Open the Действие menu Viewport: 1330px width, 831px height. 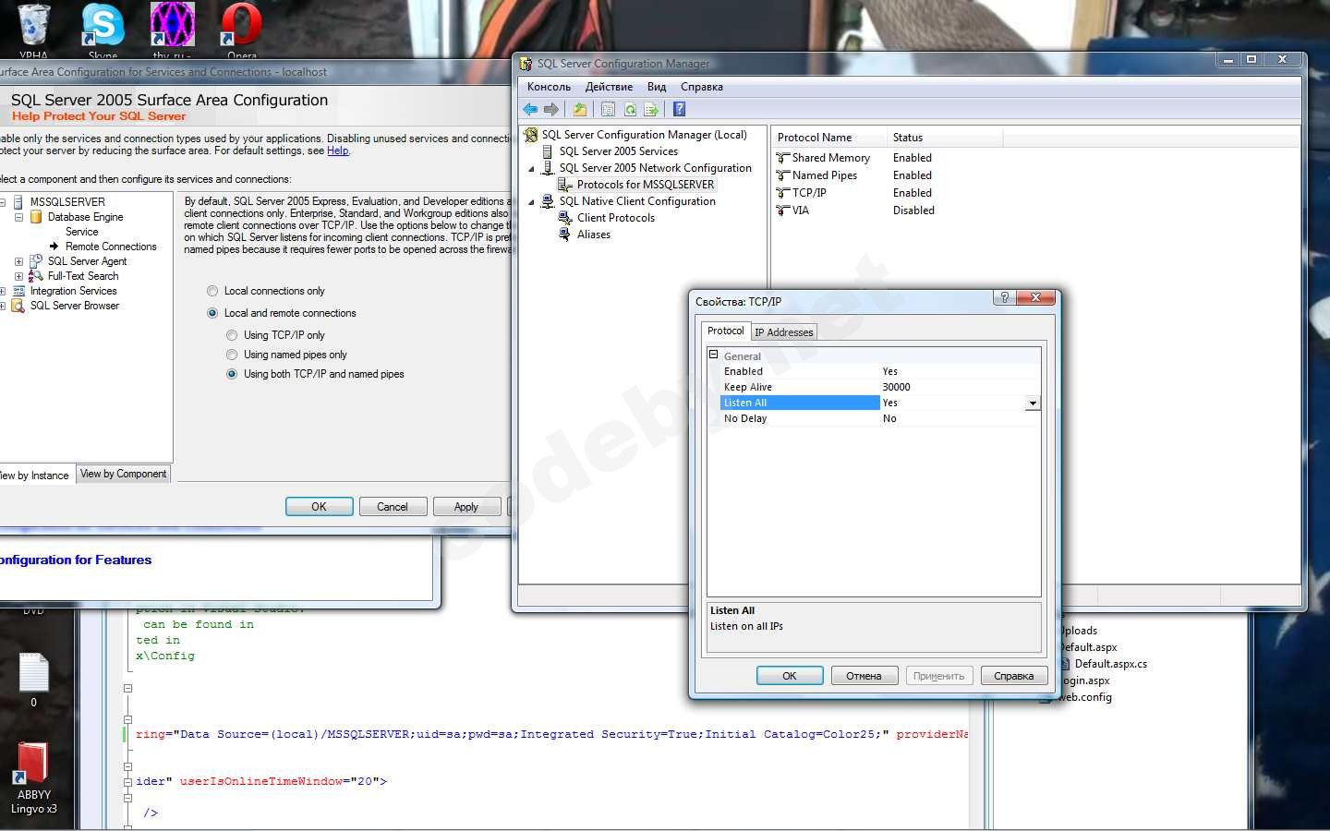[609, 87]
